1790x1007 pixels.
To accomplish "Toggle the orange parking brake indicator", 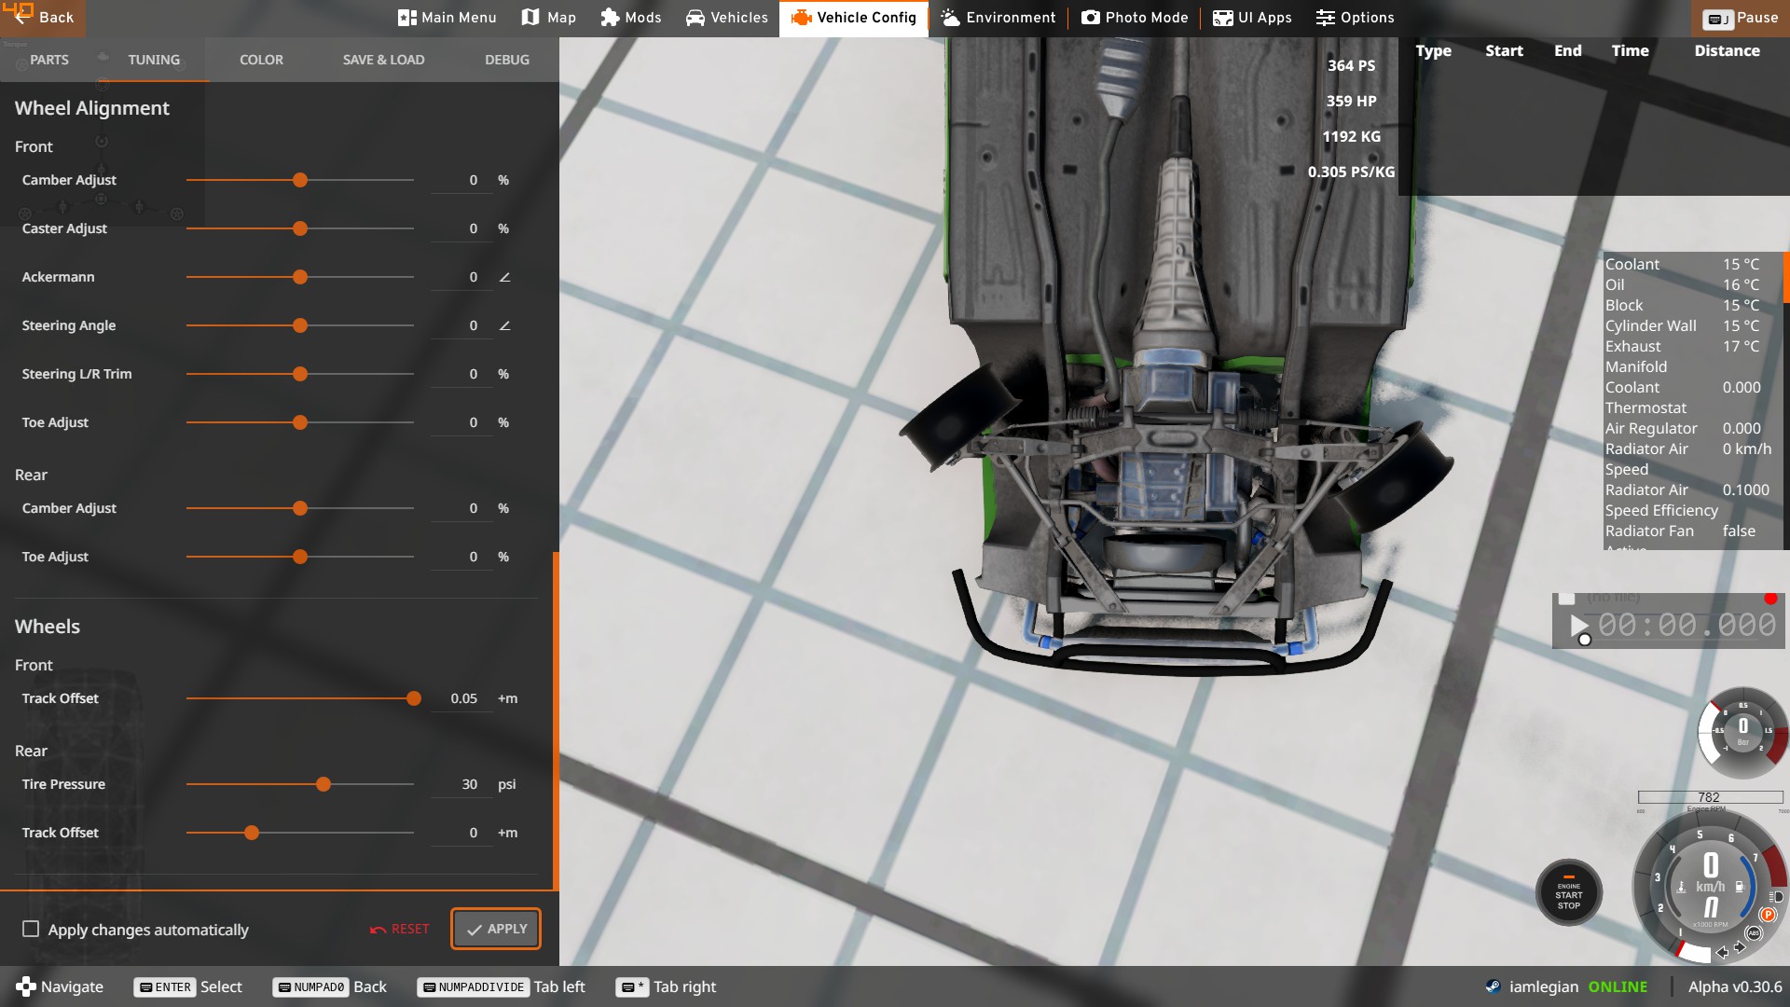I will [x=1767, y=915].
